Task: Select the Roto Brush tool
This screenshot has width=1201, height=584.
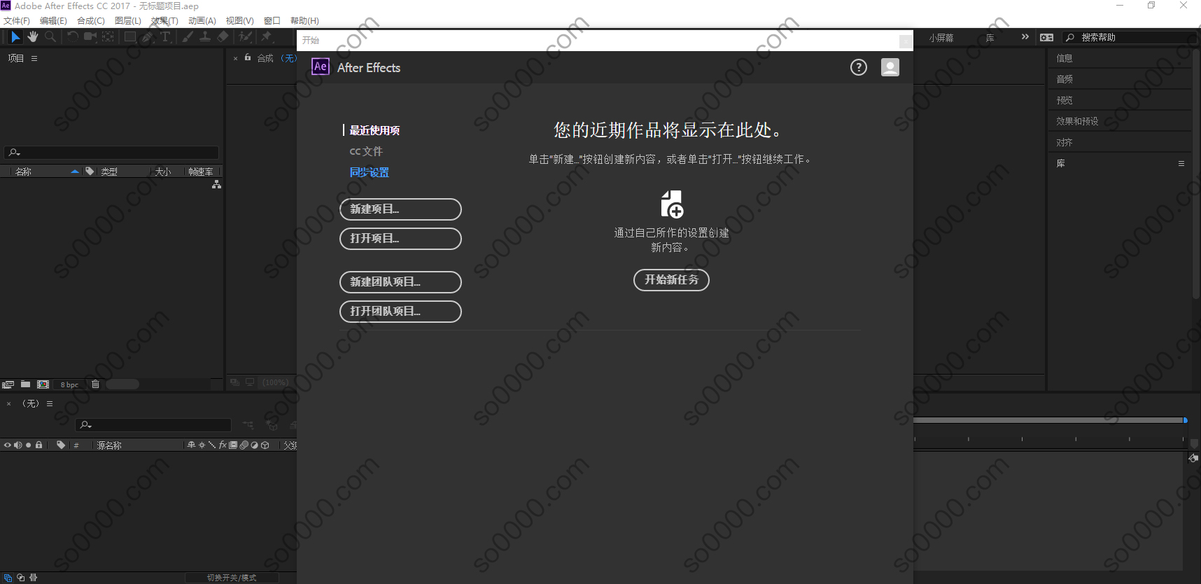Action: tap(245, 37)
